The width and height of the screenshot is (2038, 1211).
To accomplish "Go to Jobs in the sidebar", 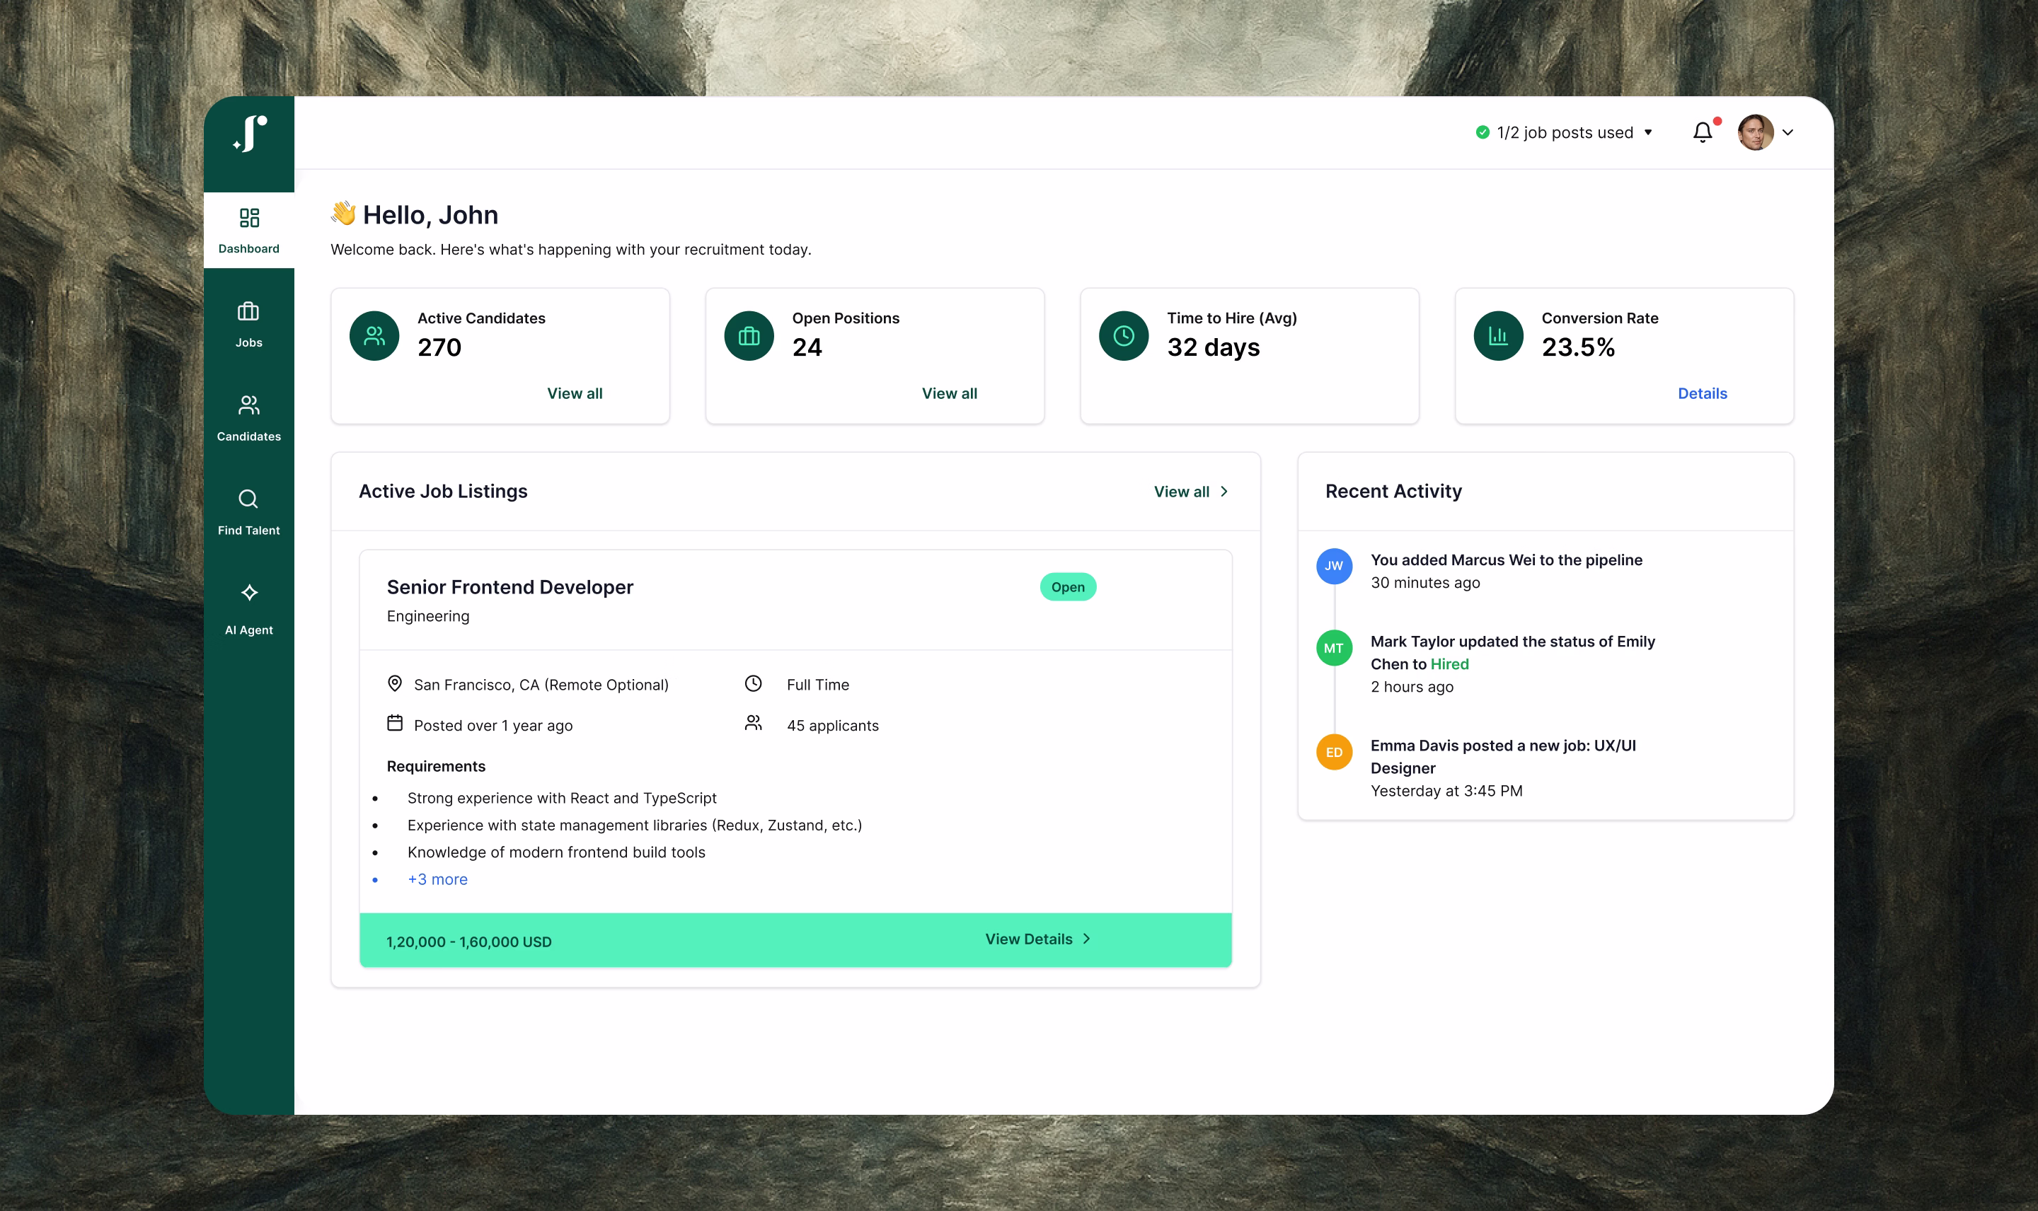I will (249, 323).
